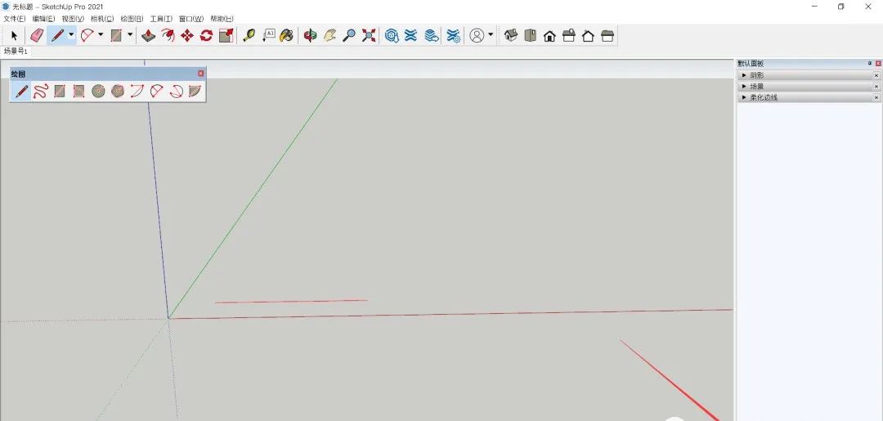Choose the Arc tool in main toolbar
883x421 pixels.
coord(87,36)
